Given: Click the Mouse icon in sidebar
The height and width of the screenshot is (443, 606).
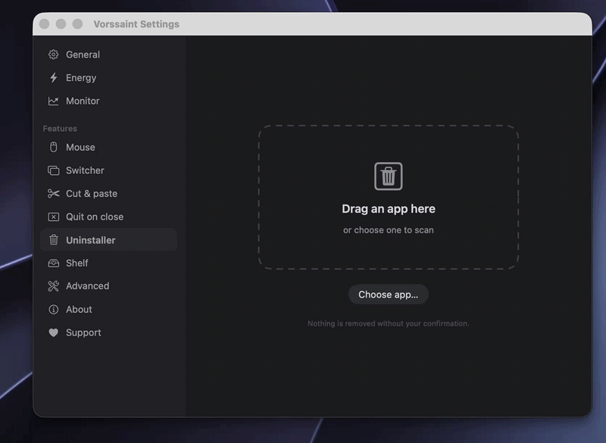Looking at the screenshot, I should 53,147.
